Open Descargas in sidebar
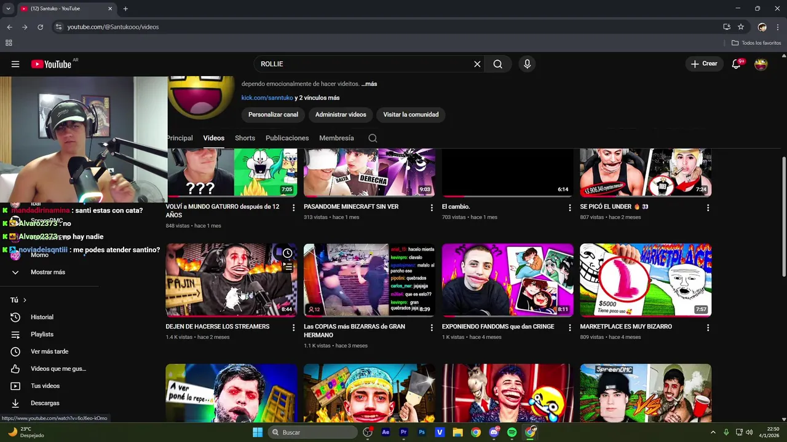787x442 pixels. pyautogui.click(x=45, y=403)
